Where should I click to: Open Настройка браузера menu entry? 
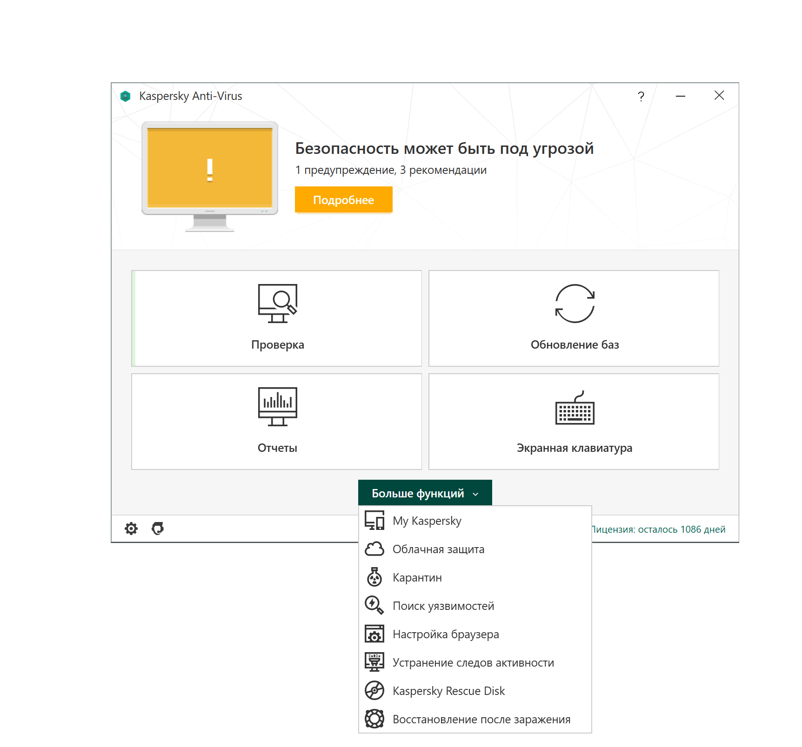(475, 635)
